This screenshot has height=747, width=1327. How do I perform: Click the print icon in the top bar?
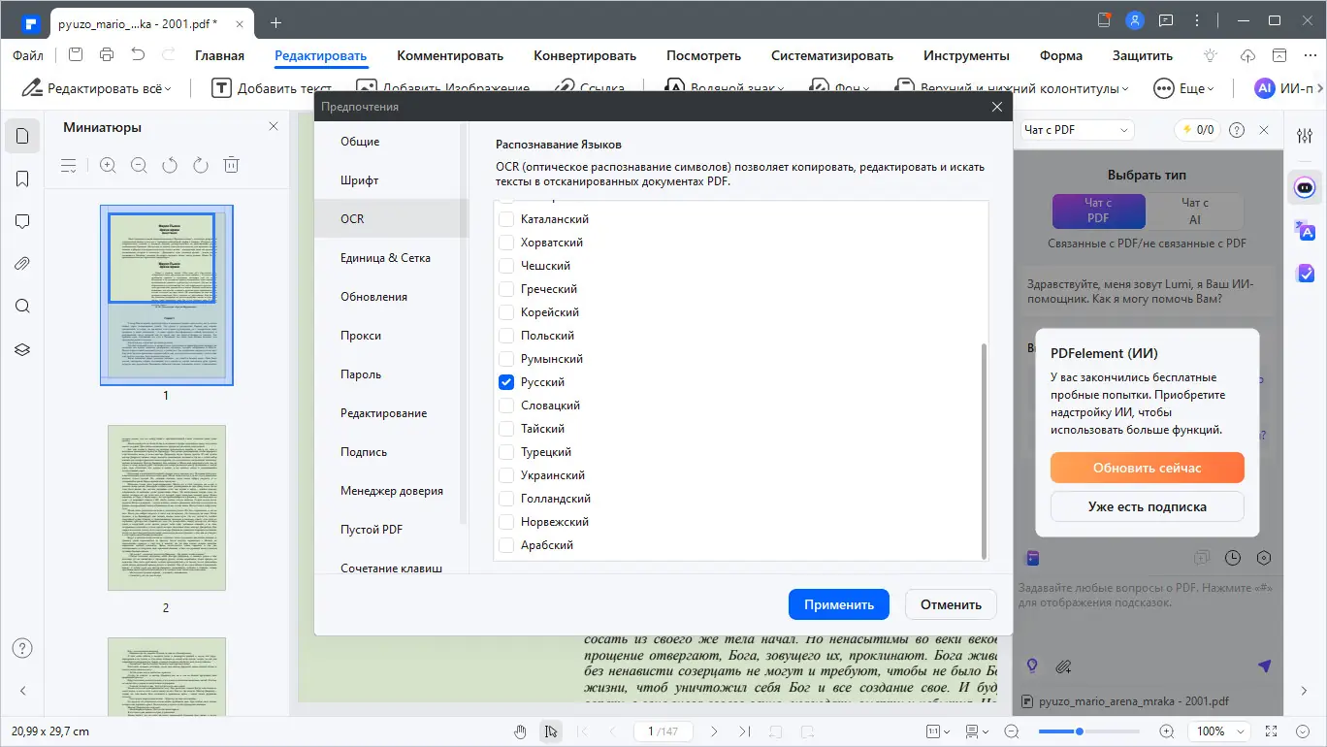(107, 55)
